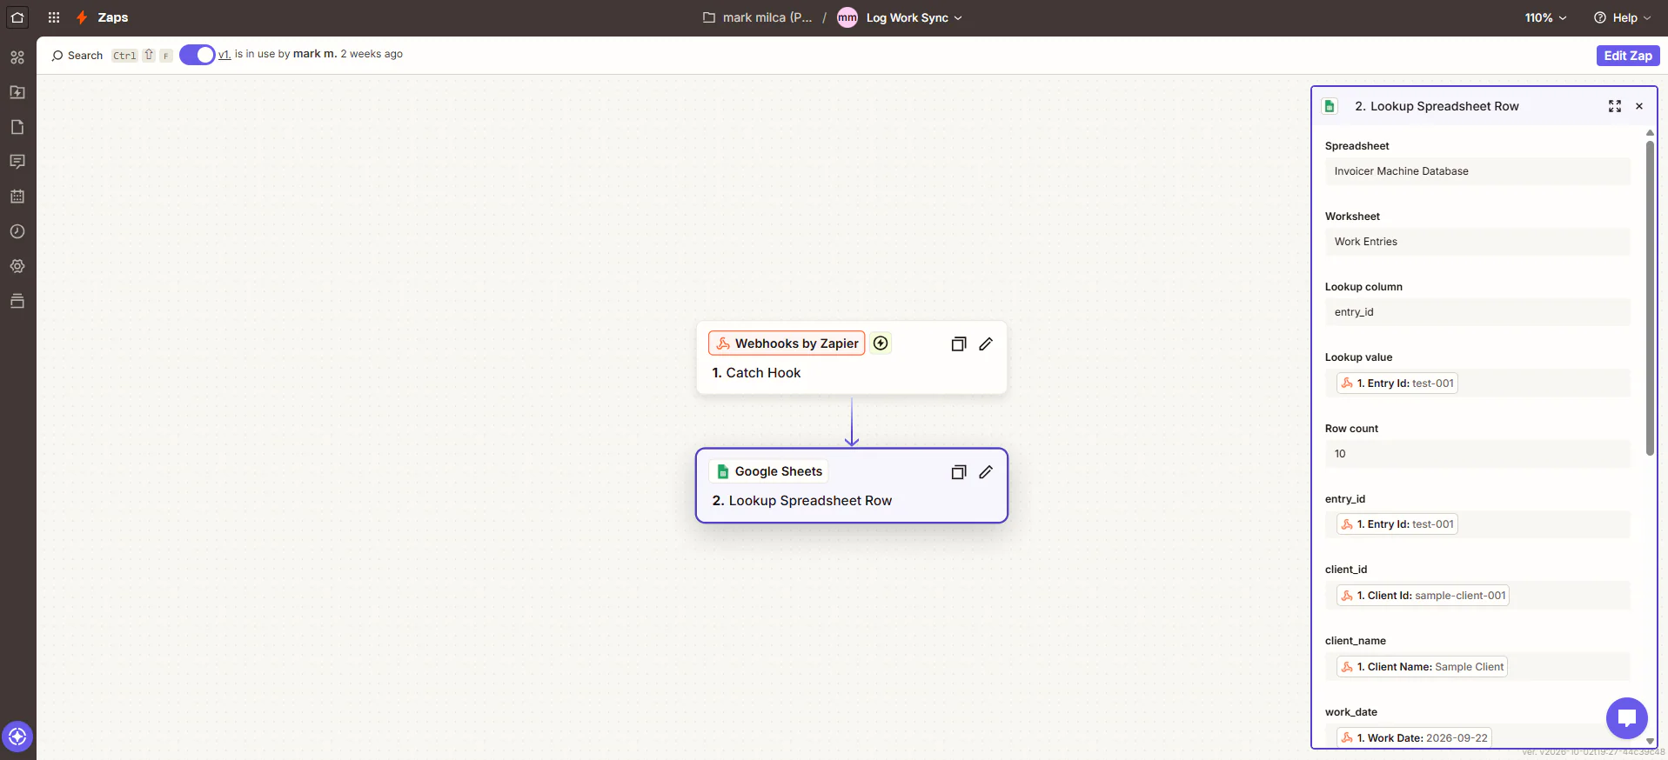Click the Google Sheets icon in panel header
Image resolution: width=1668 pixels, height=760 pixels.
click(1330, 106)
